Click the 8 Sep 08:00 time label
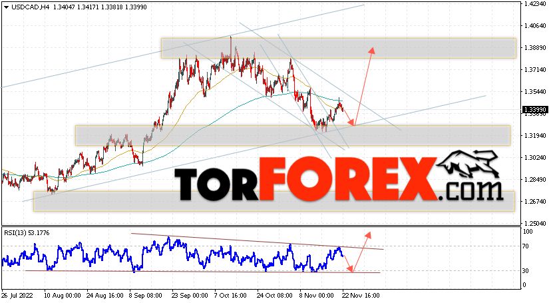This screenshot has height=303, width=551. pos(146,296)
